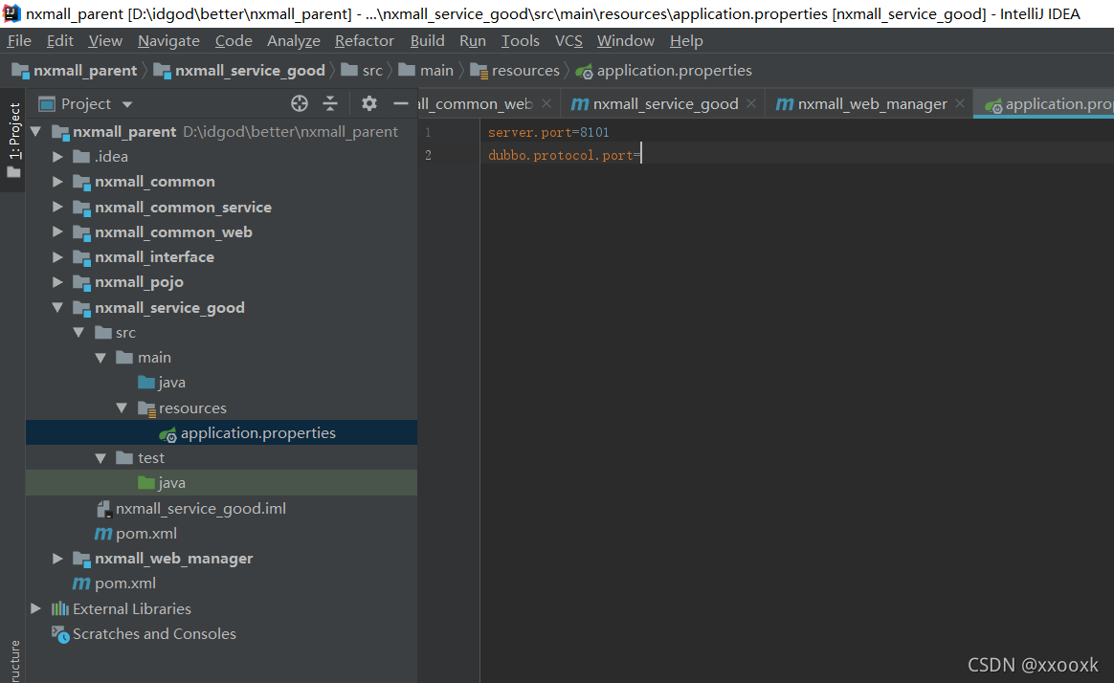Toggle the 1: Project tool window button
The width and height of the screenshot is (1114, 683).
(13, 140)
